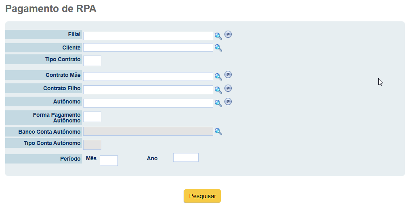Image resolution: width=415 pixels, height=207 pixels.
Task: Focus the Cliente text field
Action: [x=148, y=48]
